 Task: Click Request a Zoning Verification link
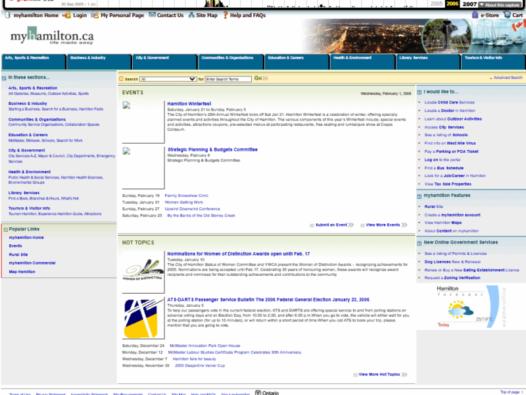point(452,278)
